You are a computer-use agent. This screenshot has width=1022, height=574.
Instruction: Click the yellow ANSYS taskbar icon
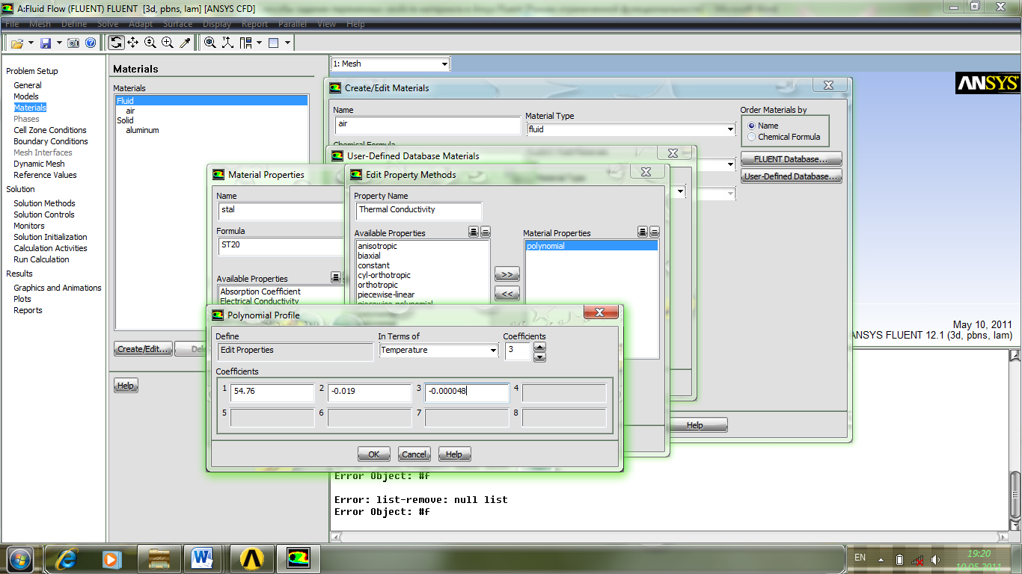click(x=252, y=558)
